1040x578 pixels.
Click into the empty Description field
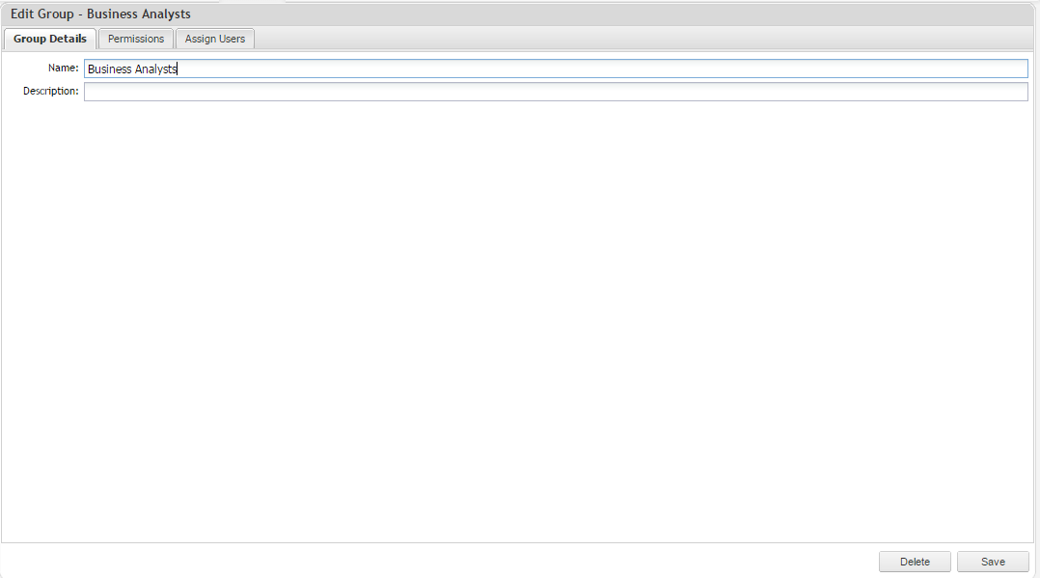[556, 92]
